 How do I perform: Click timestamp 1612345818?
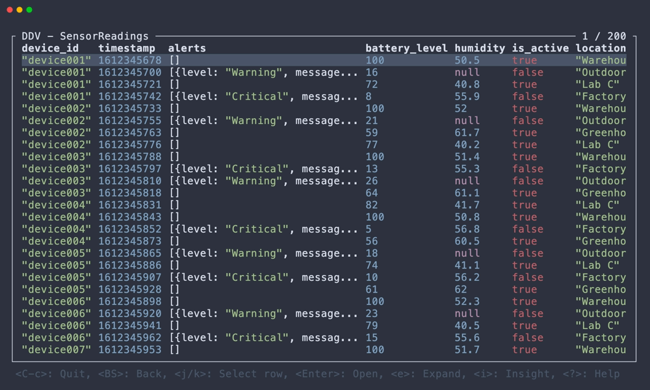[130, 192]
